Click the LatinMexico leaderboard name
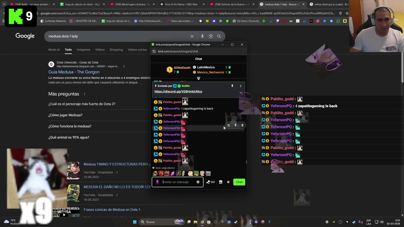 (206, 67)
